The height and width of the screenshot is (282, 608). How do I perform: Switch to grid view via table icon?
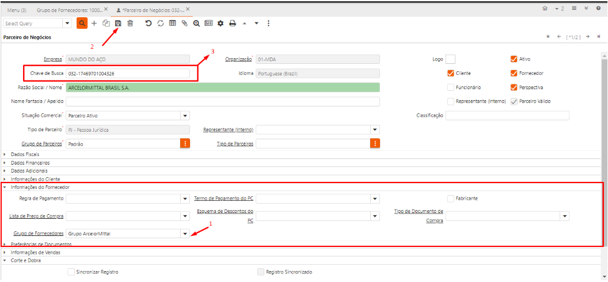click(x=173, y=23)
